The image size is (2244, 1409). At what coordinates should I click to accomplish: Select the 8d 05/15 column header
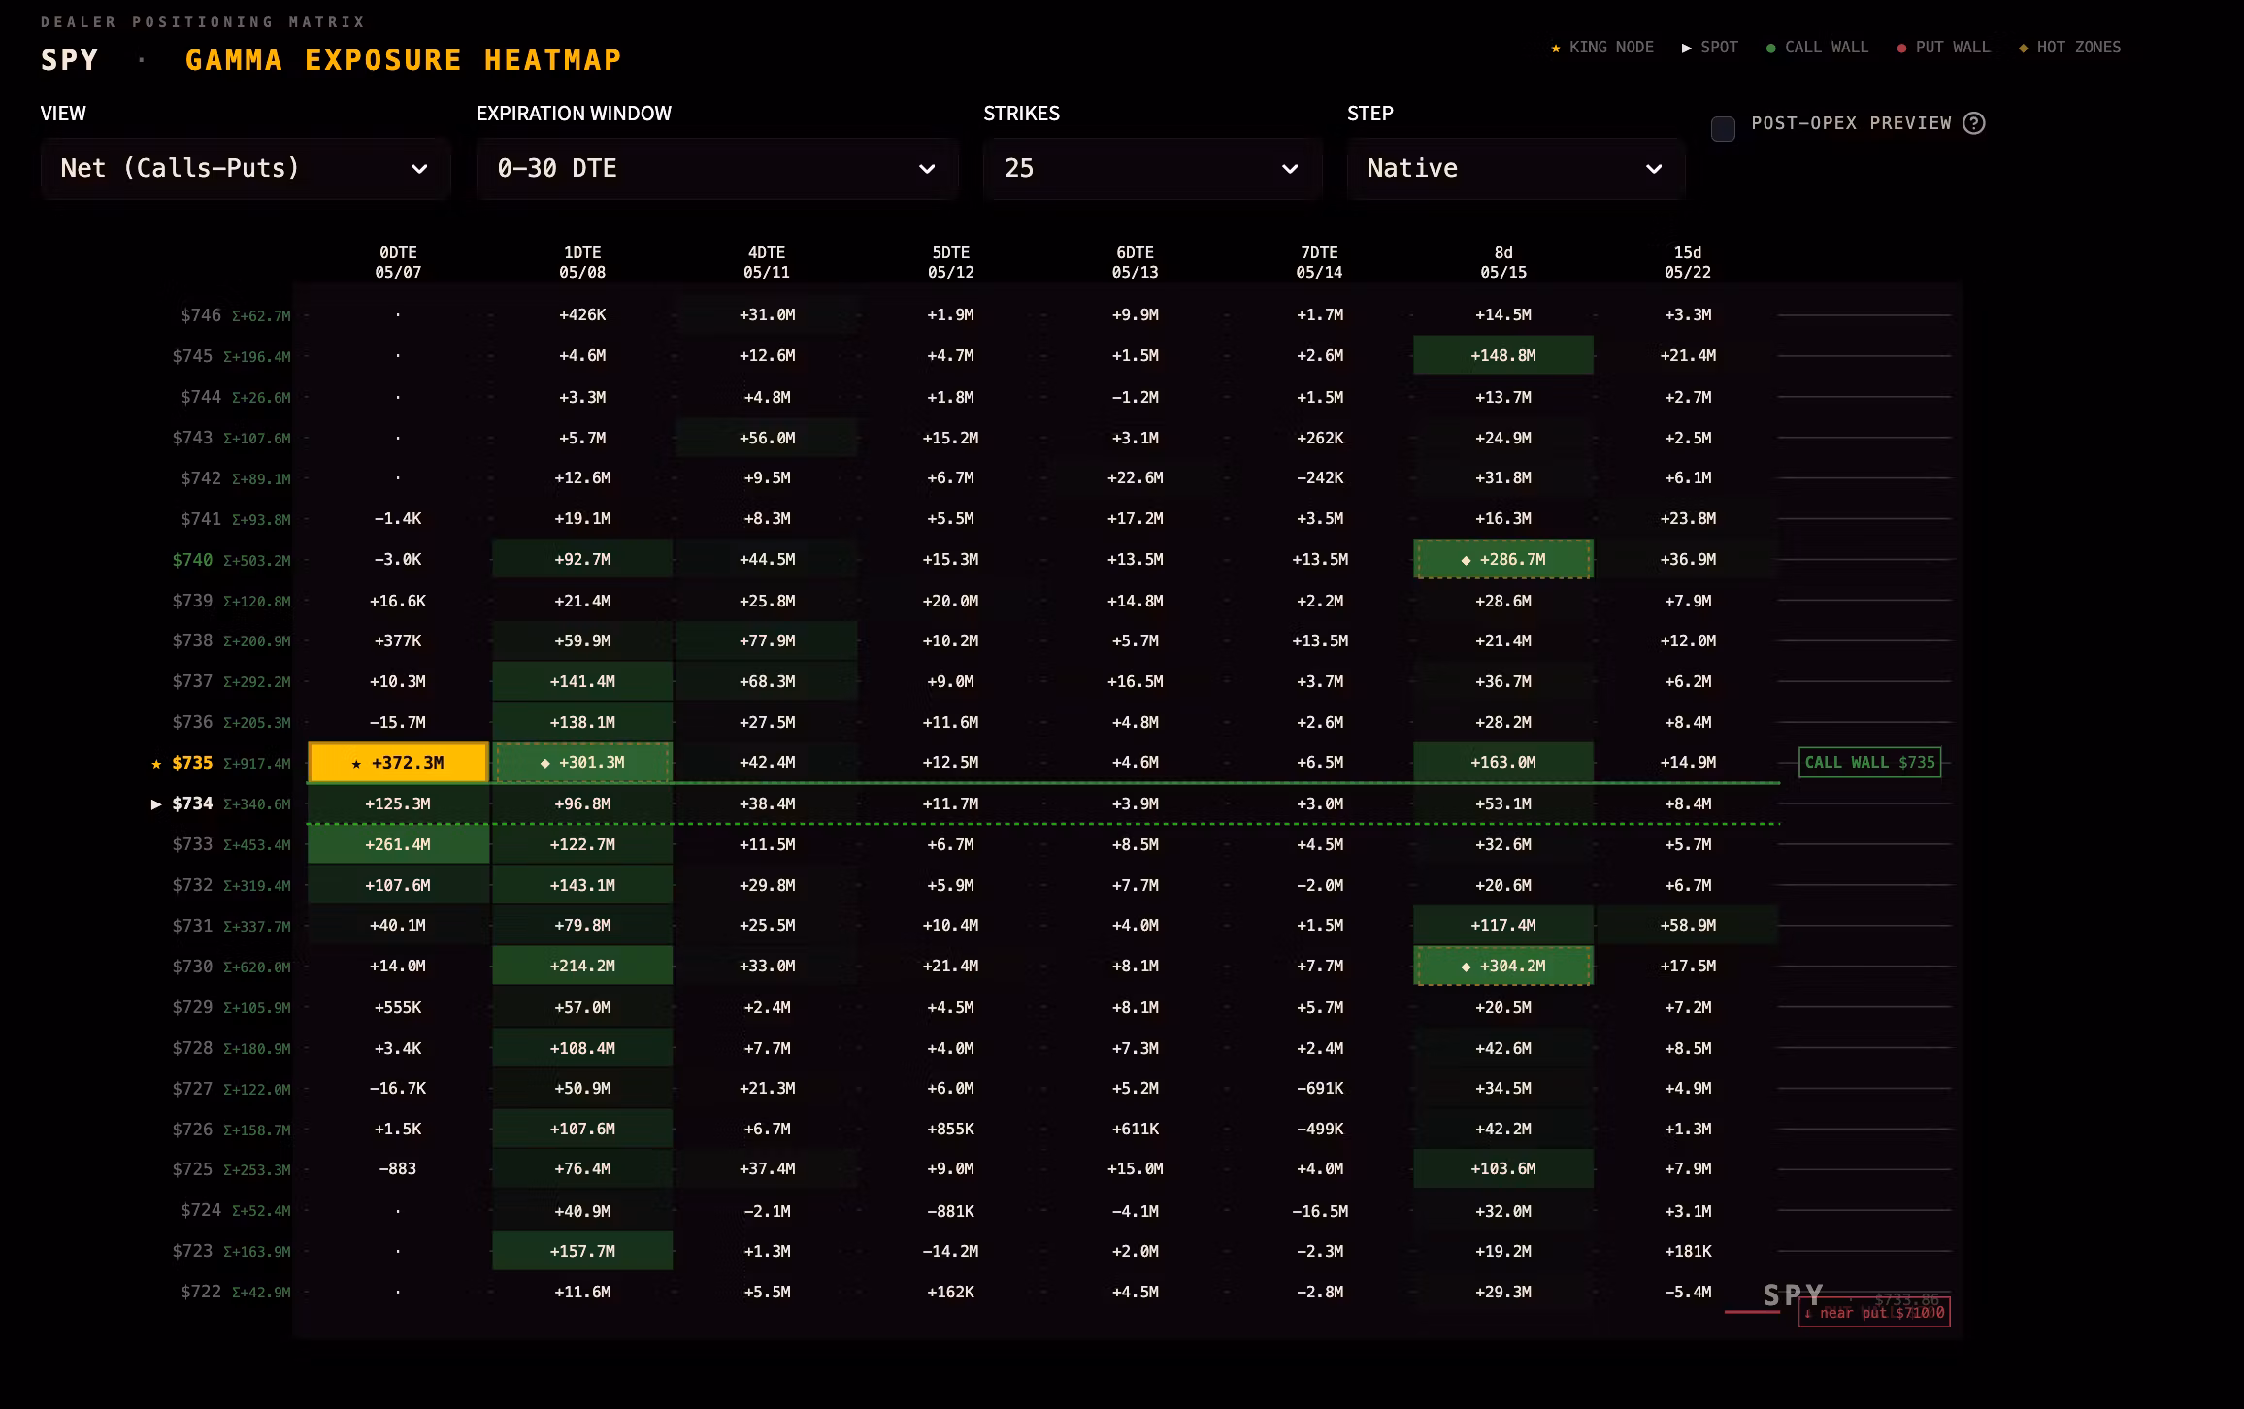click(1503, 262)
